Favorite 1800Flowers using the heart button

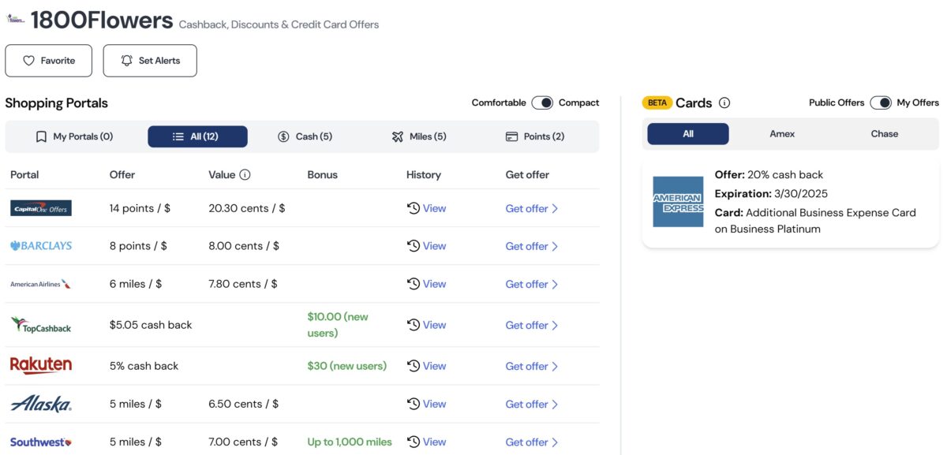pos(48,60)
